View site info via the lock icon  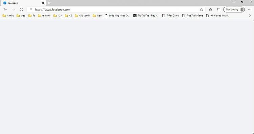pyautogui.click(x=31, y=9)
